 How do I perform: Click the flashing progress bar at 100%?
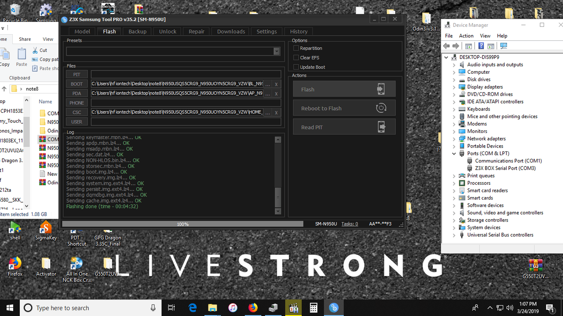[183, 224]
